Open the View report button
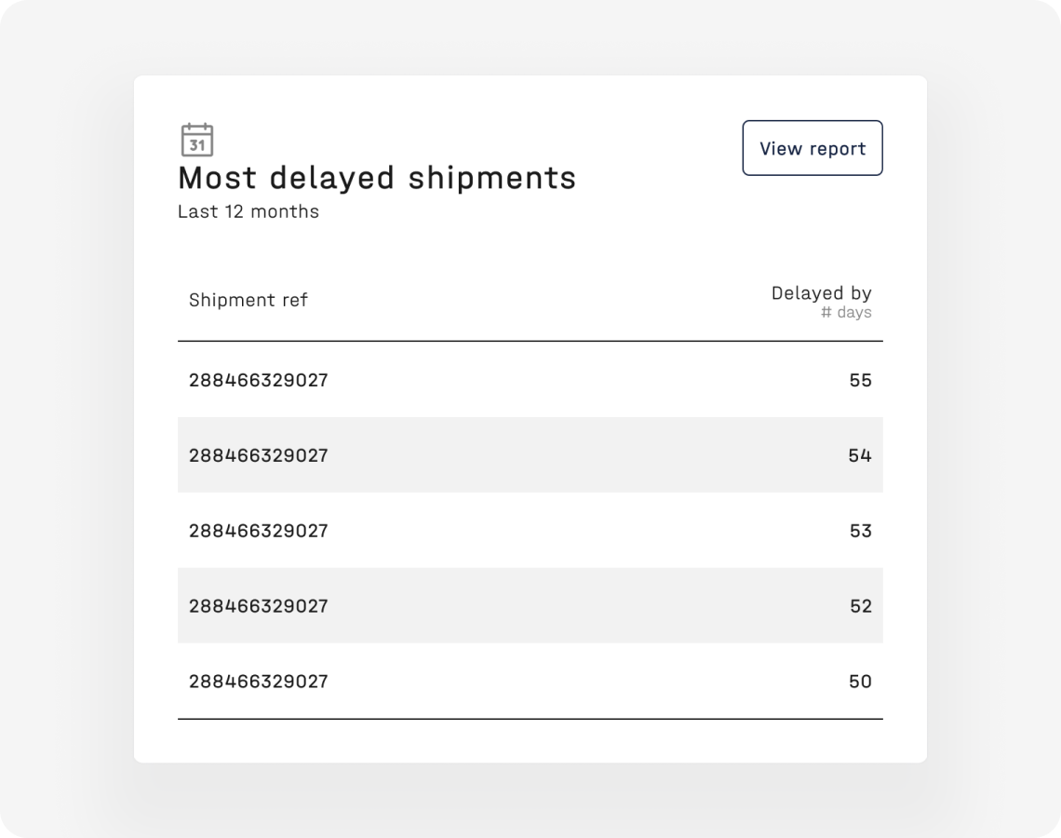Image resolution: width=1061 pixels, height=838 pixels. tap(812, 148)
